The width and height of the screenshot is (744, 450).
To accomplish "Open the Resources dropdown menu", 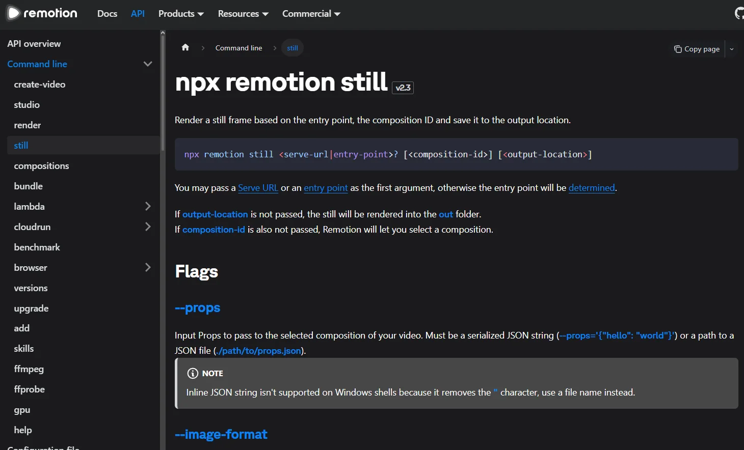I will (x=243, y=14).
